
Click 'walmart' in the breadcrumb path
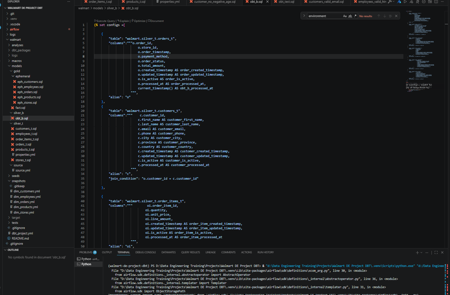click(83, 8)
